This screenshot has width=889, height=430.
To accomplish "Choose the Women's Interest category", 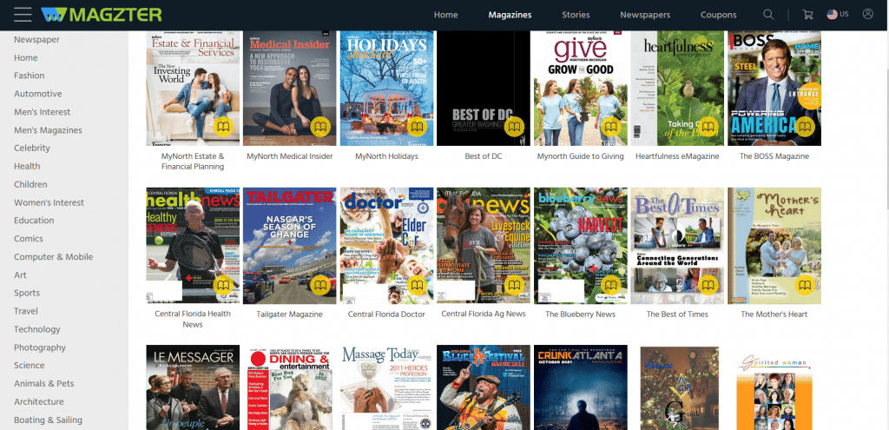I will [49, 202].
